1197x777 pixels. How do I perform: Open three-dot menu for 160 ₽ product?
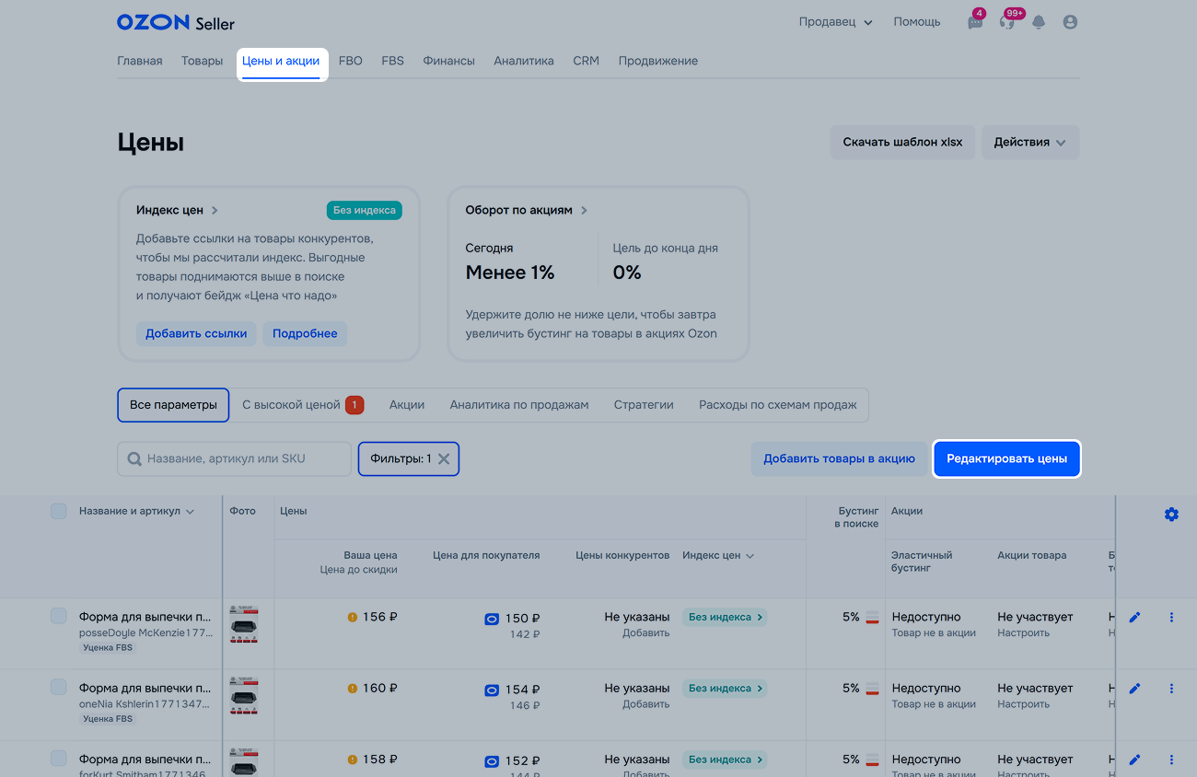pos(1171,689)
